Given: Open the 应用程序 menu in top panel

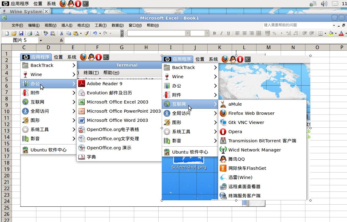Looking at the screenshot, I should point(16,4).
